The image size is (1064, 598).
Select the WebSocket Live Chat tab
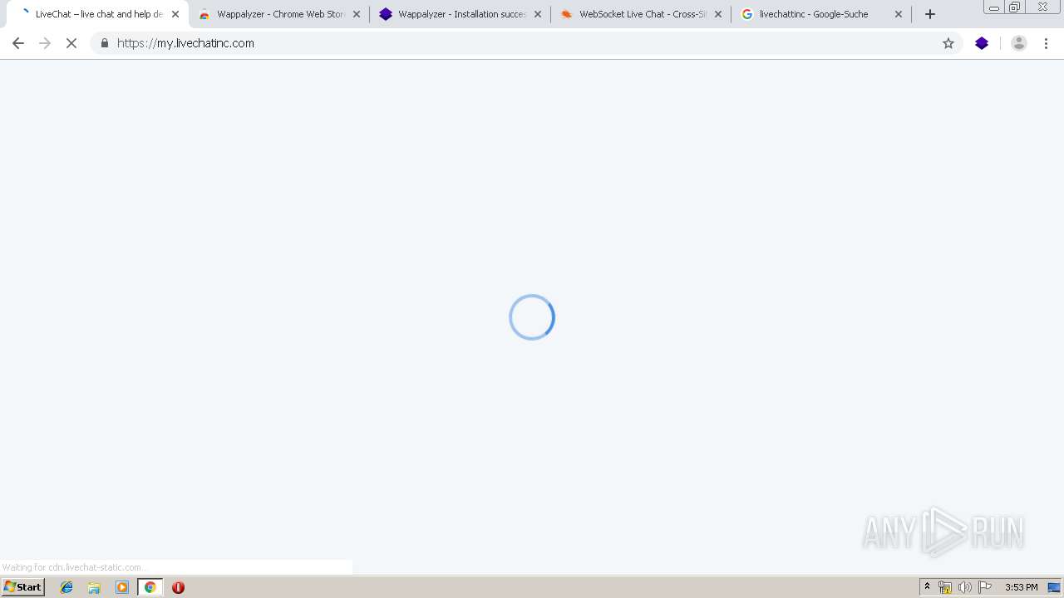(642, 14)
